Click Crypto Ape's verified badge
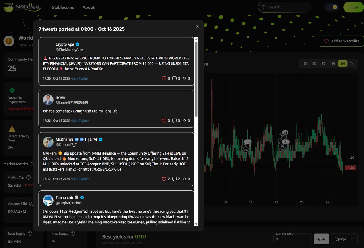364x248 pixels. pyautogui.click(x=77, y=44)
